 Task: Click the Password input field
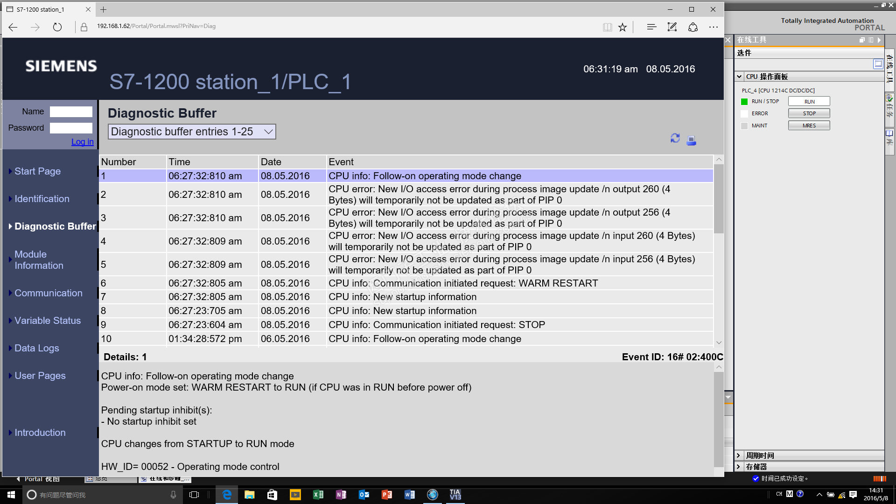click(71, 128)
